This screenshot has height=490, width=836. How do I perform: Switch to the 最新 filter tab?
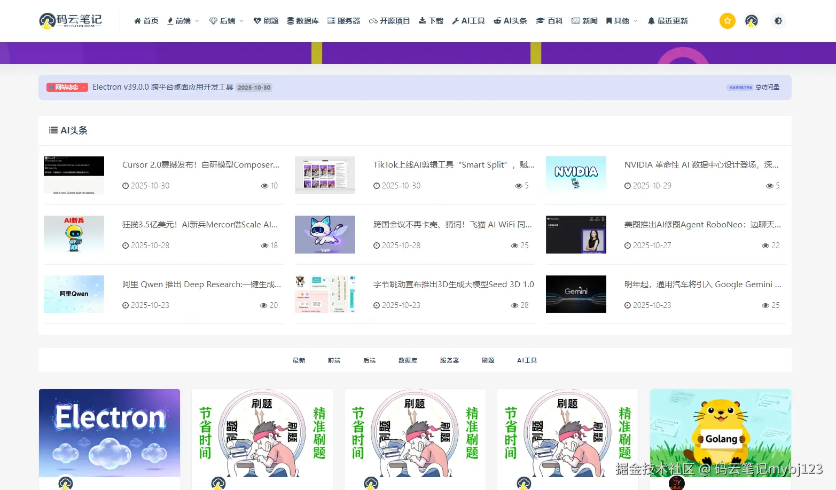click(299, 360)
